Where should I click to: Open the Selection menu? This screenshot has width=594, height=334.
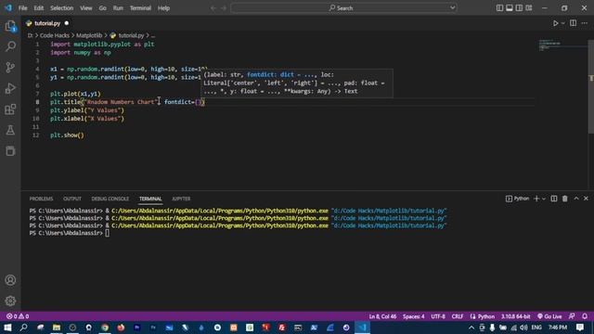[62, 8]
